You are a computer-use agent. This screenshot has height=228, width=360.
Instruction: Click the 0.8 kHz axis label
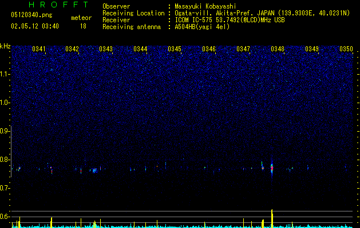[x=5, y=160]
